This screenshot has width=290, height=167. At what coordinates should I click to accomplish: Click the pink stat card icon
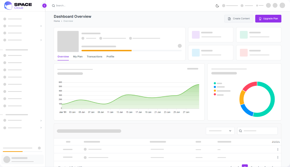244,53
